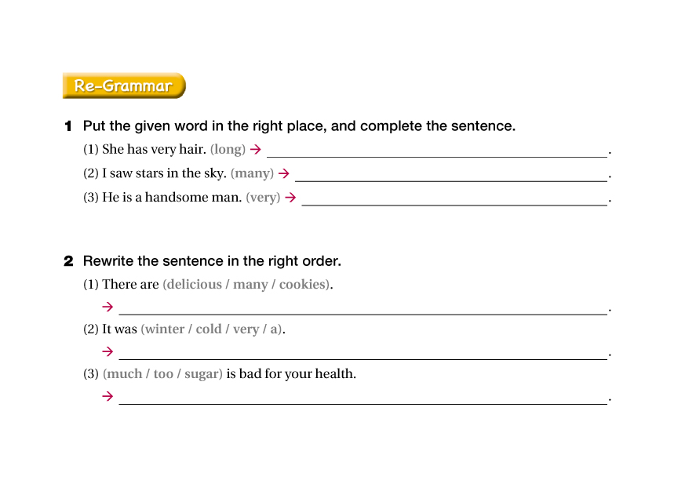Screen dimensions: 685x480
Task: Click the arrow after the (very) hint
Action: (290, 198)
